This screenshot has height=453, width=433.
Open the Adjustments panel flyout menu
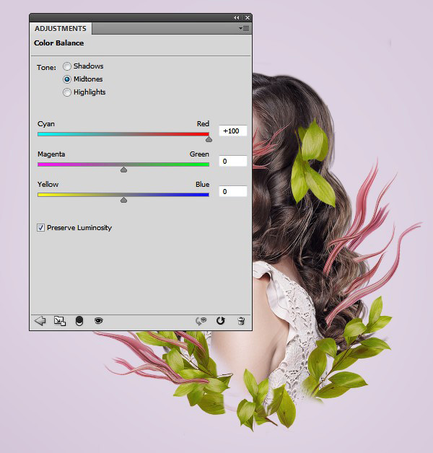point(244,28)
